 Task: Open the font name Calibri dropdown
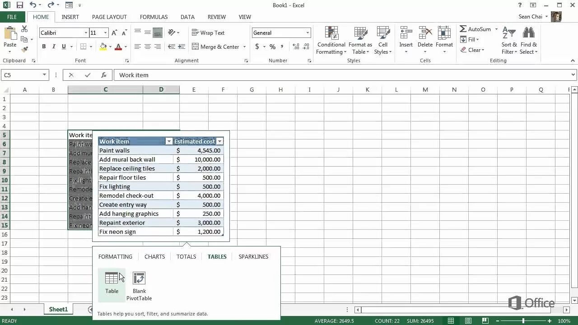pos(86,33)
